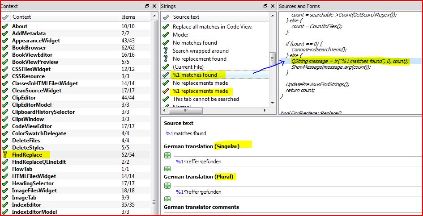Click the green check beside AddMetadata

pos(5,33)
